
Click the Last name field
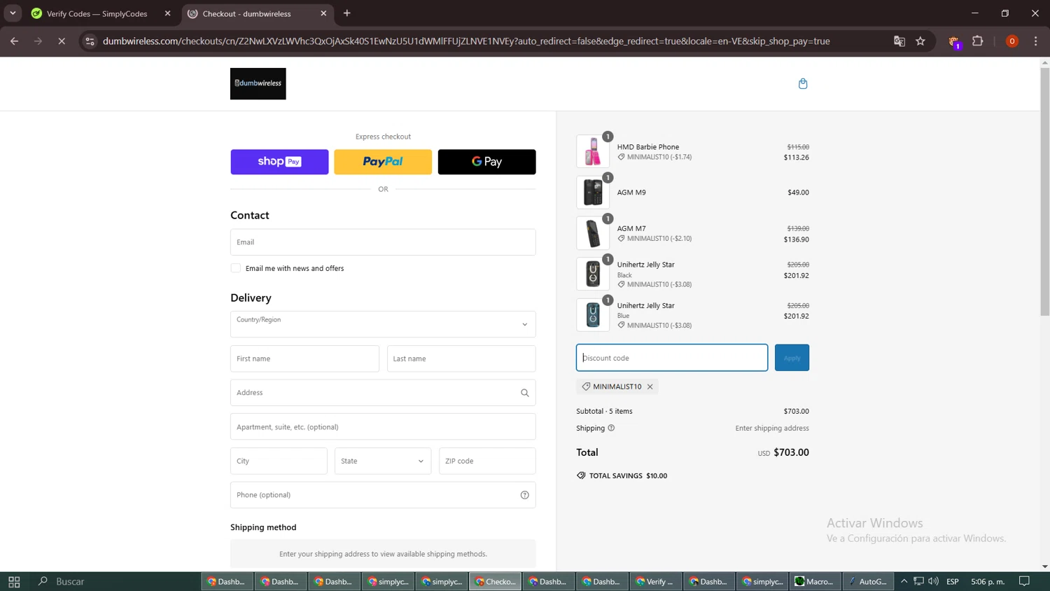coord(461,359)
